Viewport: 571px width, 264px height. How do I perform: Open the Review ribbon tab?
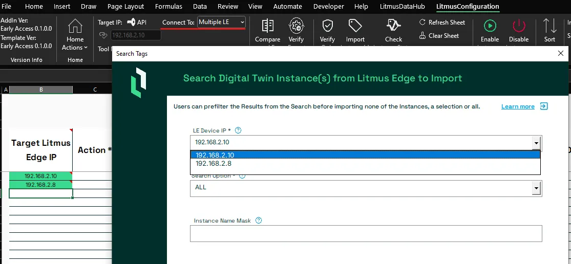pyautogui.click(x=228, y=7)
